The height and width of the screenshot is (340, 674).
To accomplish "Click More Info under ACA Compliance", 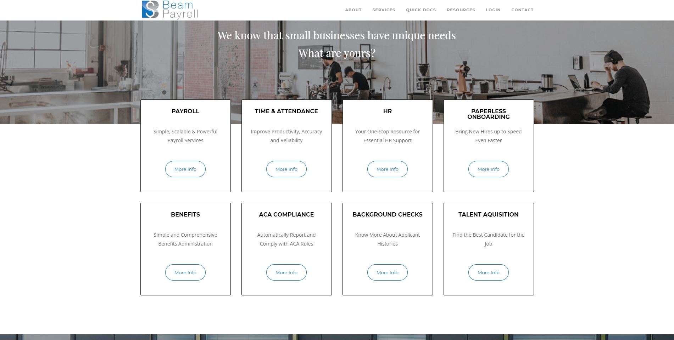I will pyautogui.click(x=286, y=272).
